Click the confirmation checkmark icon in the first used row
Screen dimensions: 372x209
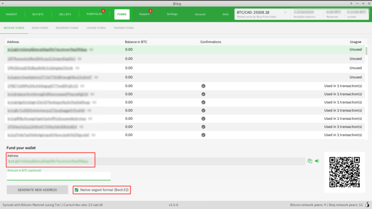pyautogui.click(x=203, y=86)
